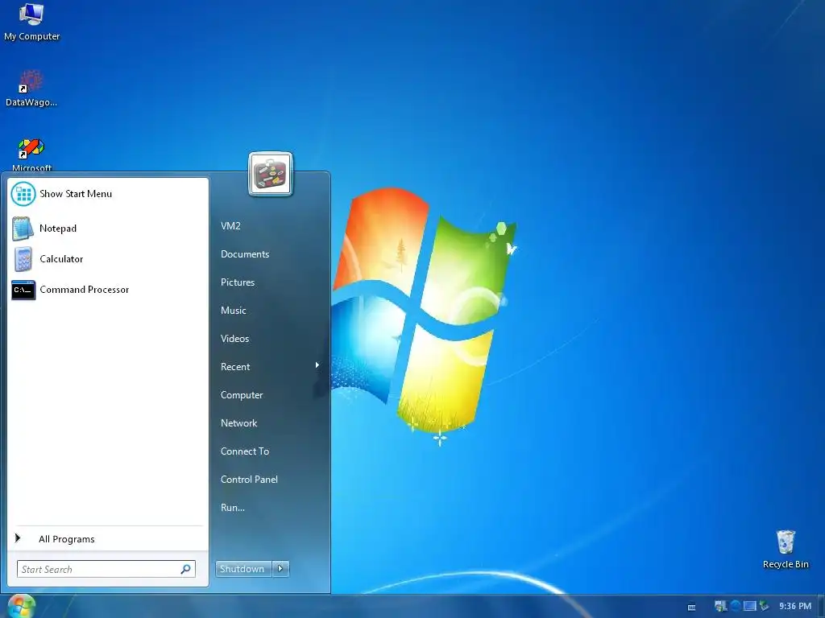This screenshot has height=618, width=825.
Task: Click the round blue tray icon
Action: point(736,605)
